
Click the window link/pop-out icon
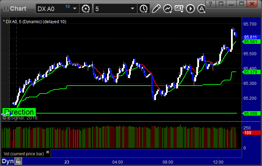pos(221,4)
